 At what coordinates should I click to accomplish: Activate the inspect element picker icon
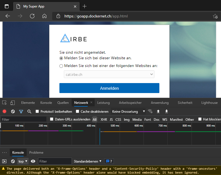[4, 103]
